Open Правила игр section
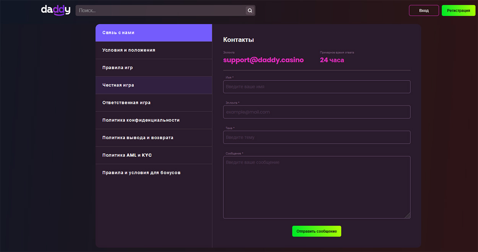The image size is (478, 252). click(154, 68)
